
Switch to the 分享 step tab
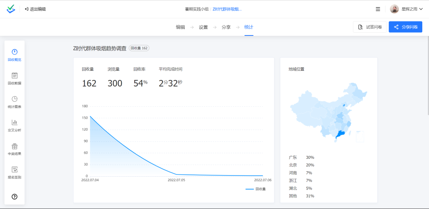point(226,27)
